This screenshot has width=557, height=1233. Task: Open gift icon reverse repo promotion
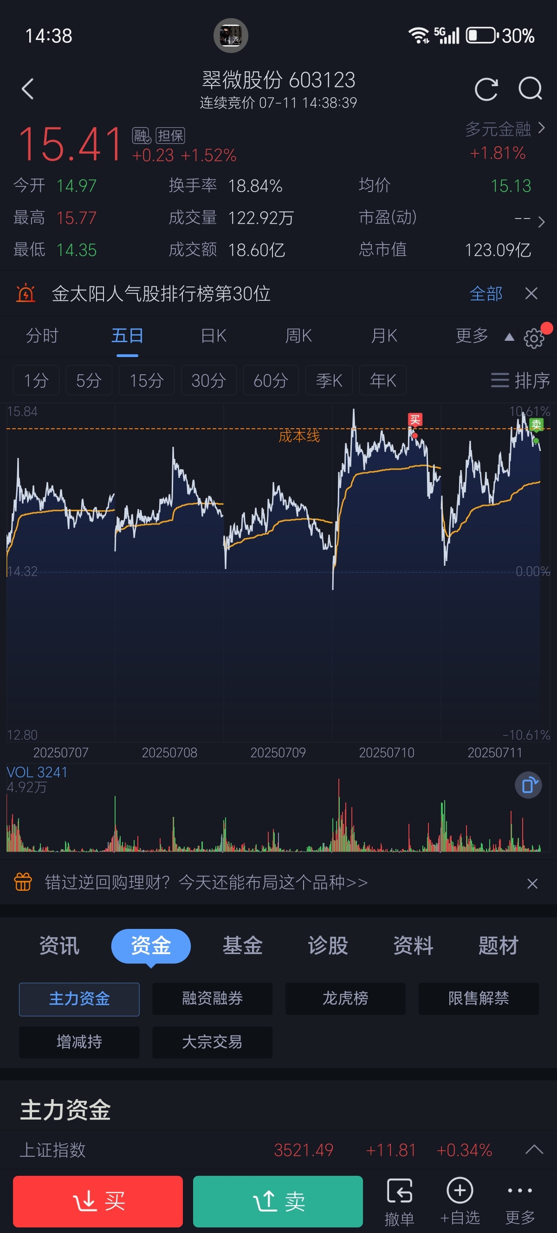pos(23,882)
